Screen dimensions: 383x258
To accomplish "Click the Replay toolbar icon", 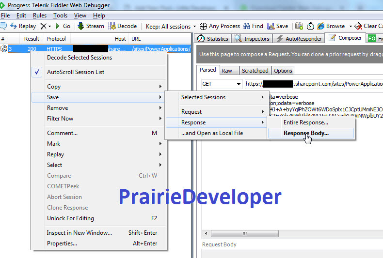I will 14,26.
